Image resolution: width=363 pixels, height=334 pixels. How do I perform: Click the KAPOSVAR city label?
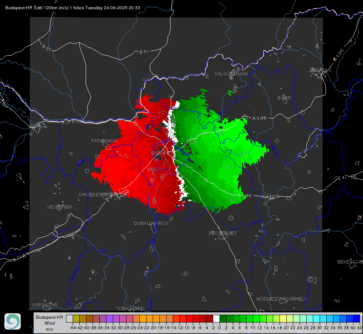click(x=45, y=305)
